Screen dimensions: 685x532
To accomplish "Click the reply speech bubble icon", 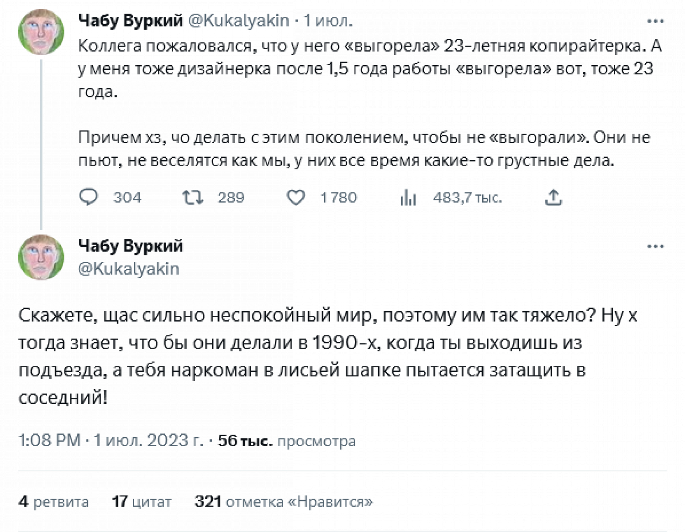I will click(x=89, y=197).
